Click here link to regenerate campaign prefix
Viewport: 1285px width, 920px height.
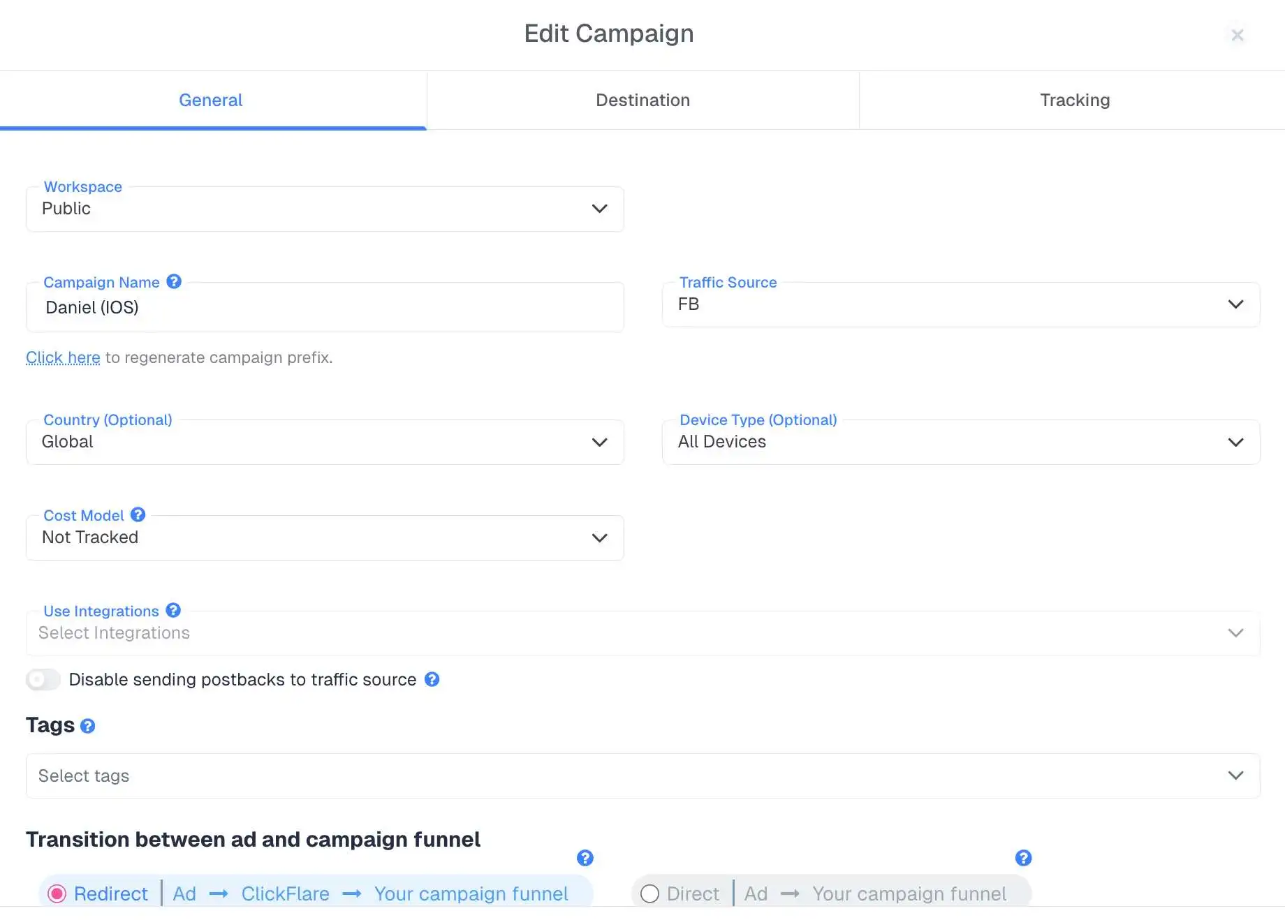tap(63, 357)
